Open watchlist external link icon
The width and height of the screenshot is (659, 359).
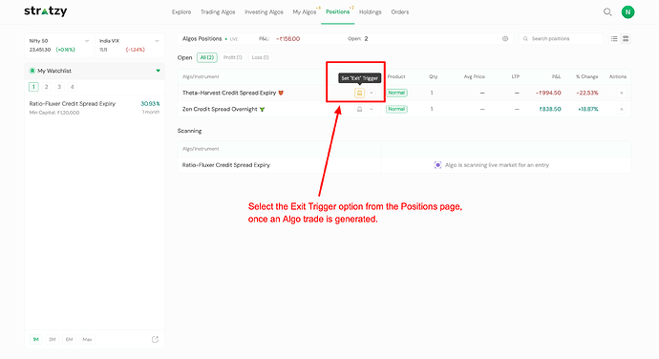click(x=155, y=339)
